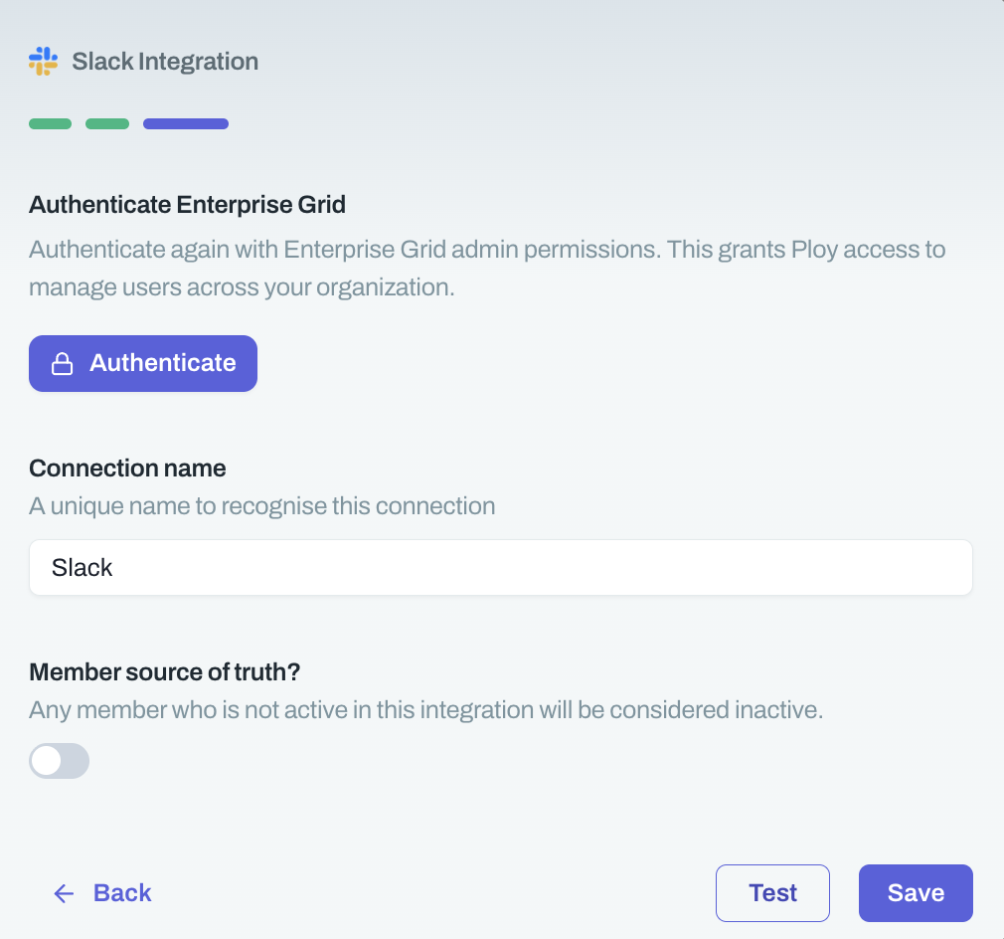Save the Slack connection

916,893
